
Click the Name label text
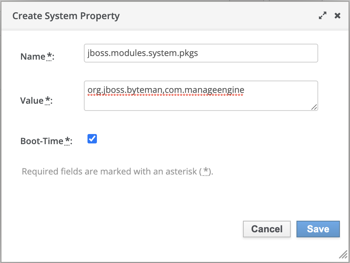(x=33, y=56)
